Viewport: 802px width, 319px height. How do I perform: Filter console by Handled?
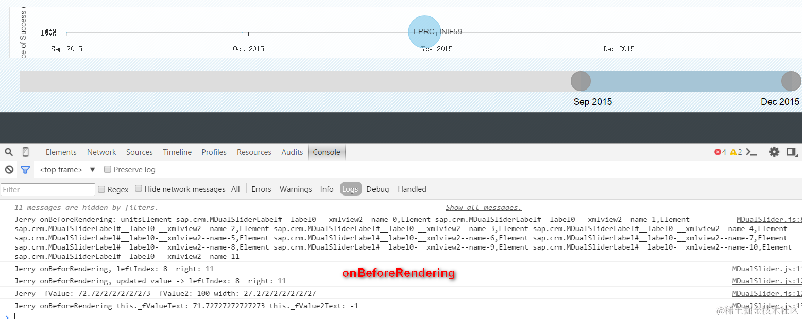412,189
